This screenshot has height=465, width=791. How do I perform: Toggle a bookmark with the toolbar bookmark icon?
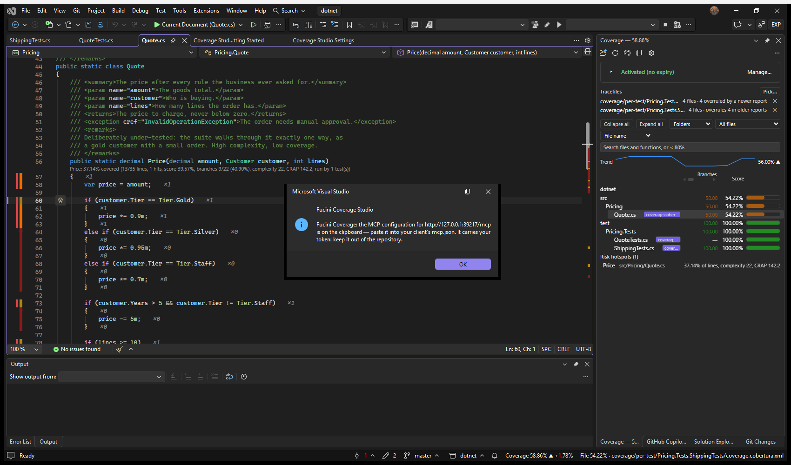[x=349, y=25]
